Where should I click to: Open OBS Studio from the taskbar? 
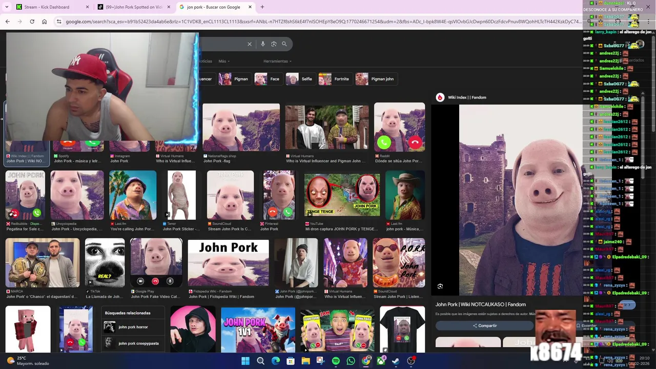coord(411,361)
